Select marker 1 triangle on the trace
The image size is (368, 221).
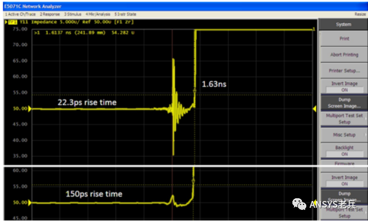pyautogui.click(x=195, y=92)
